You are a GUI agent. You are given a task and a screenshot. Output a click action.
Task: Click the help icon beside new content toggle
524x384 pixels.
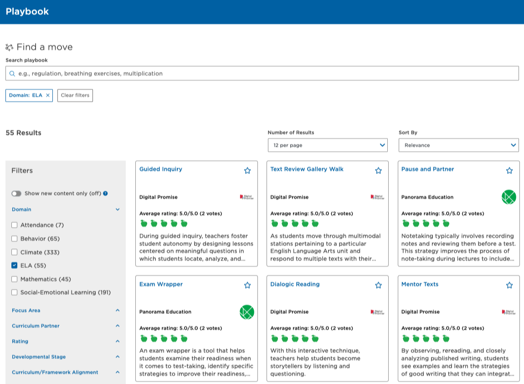[x=105, y=193]
